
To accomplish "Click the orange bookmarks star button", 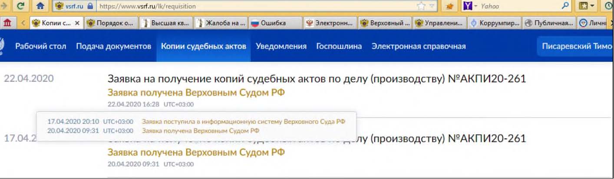I will tap(450, 6).
